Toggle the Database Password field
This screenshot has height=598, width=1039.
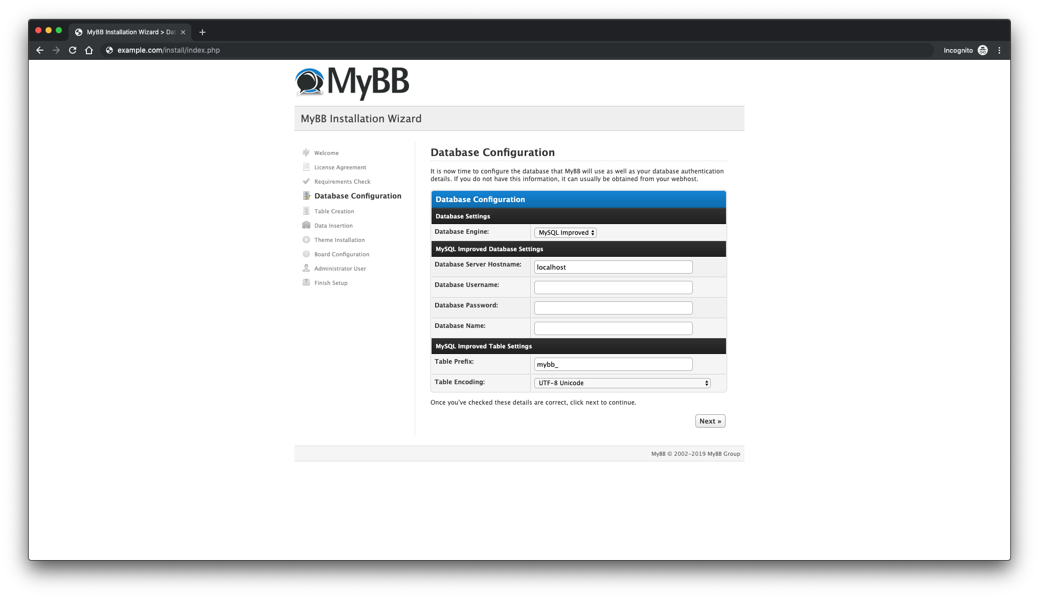click(613, 307)
